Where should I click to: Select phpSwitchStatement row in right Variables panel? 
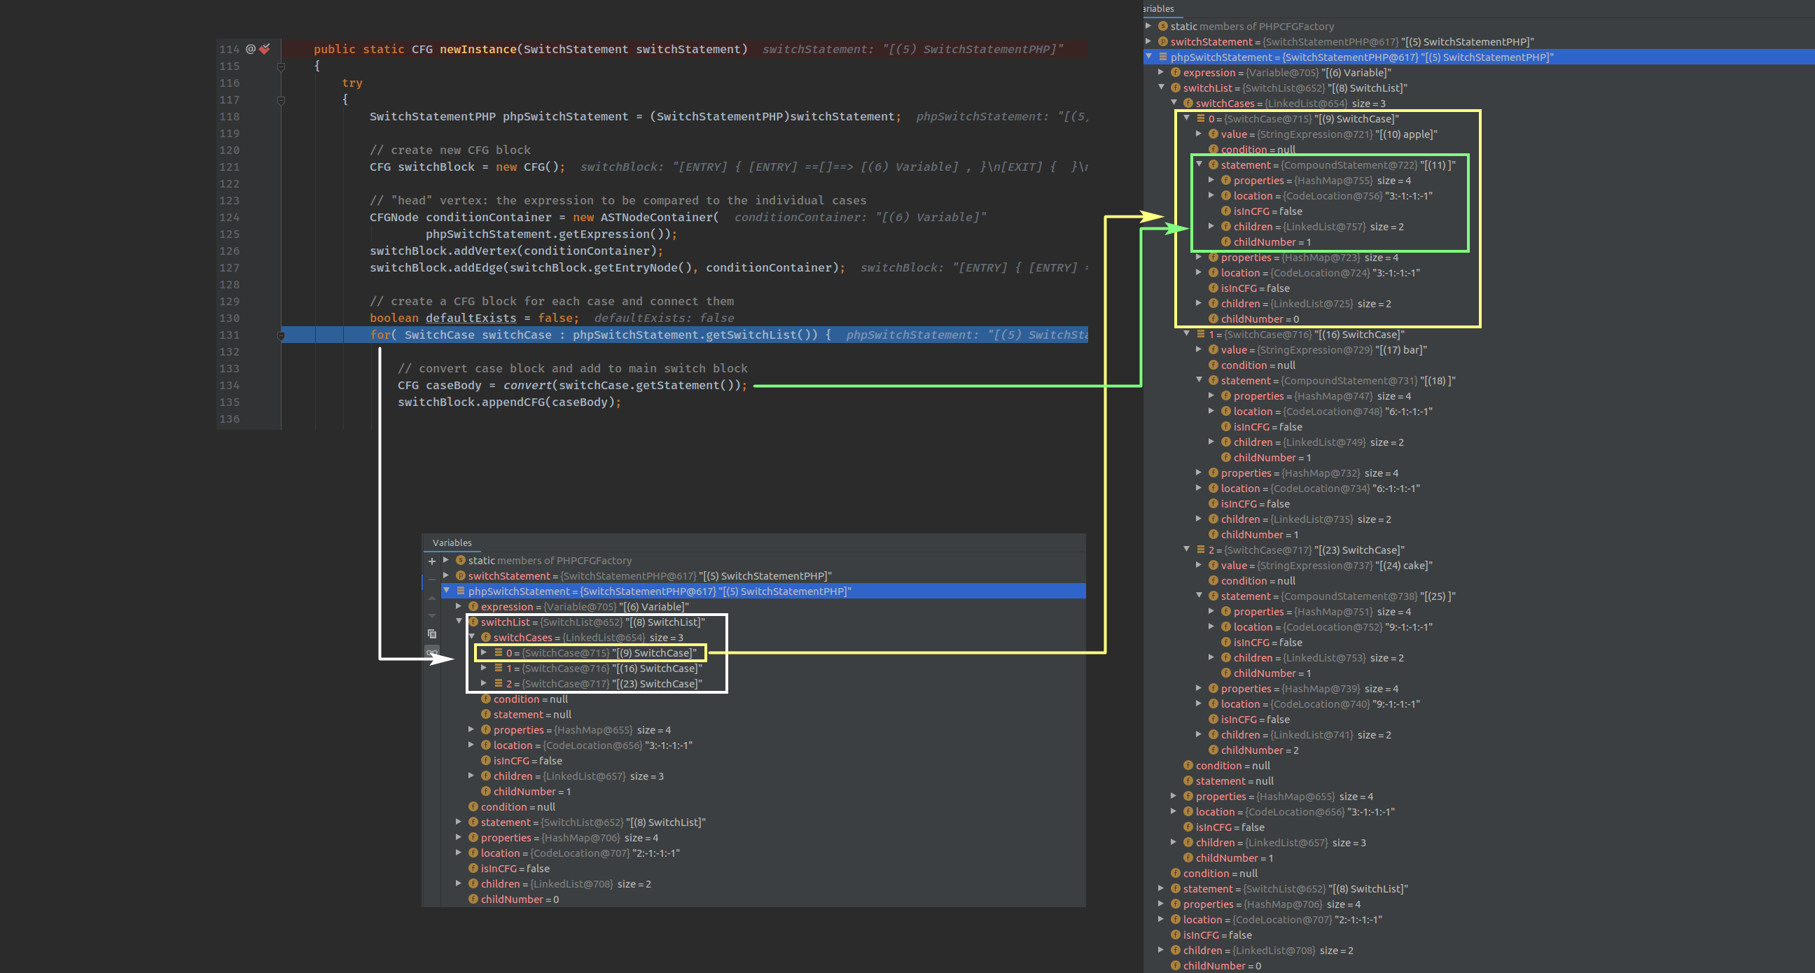(x=1479, y=57)
